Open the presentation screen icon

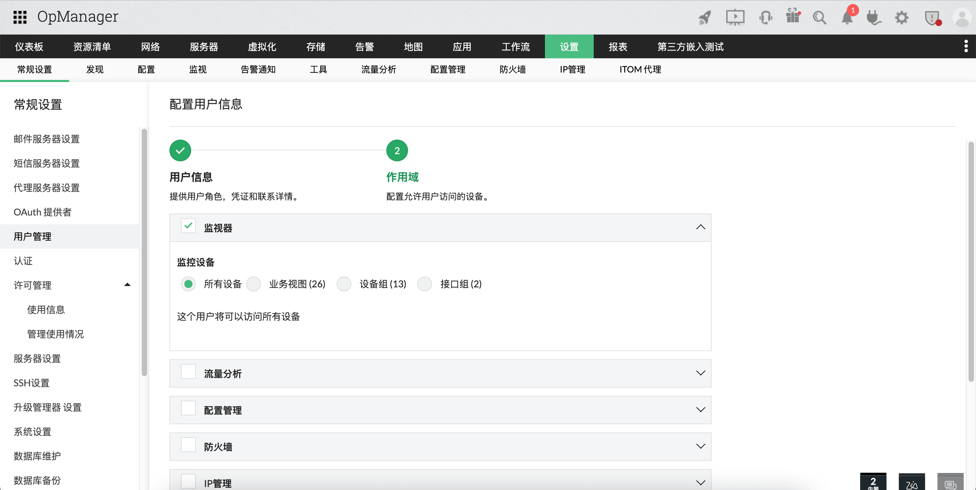[x=735, y=17]
